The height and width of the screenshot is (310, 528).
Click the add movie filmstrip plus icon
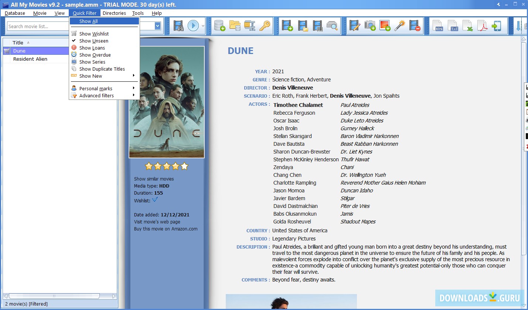click(x=287, y=26)
